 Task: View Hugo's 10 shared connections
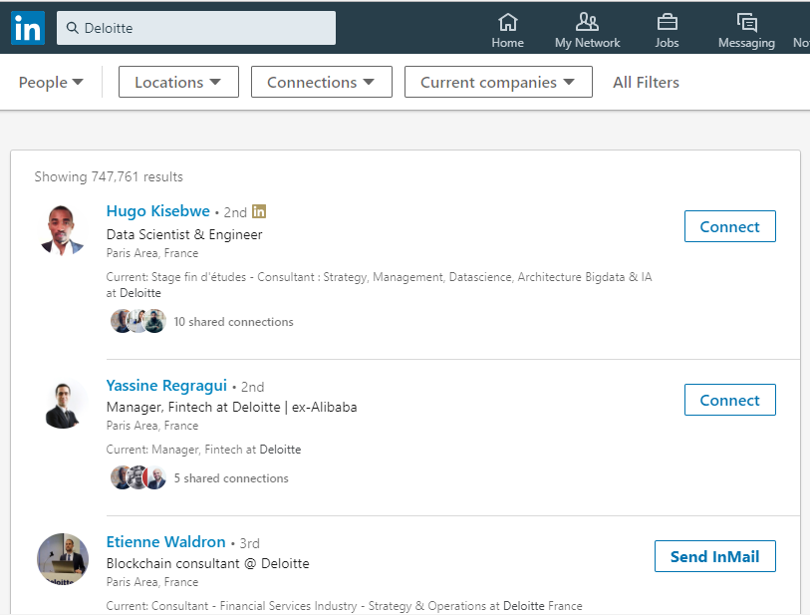pyautogui.click(x=233, y=322)
